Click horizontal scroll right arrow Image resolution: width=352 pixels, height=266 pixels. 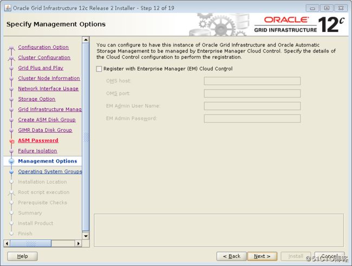coord(78,243)
